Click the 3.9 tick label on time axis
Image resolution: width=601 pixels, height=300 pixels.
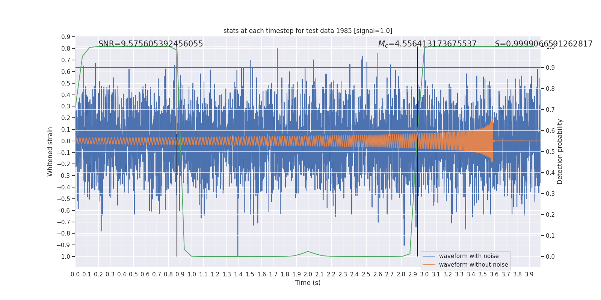pos(529,274)
